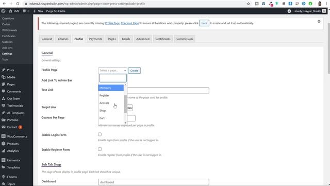Open Orders submenu item
330x186 pixels.
[6, 24]
